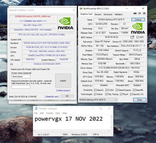Open the GPU selection dropdown in GPU-Z
Image resolution: width=156 pixels, height=143 pixels.
click(x=98, y=100)
